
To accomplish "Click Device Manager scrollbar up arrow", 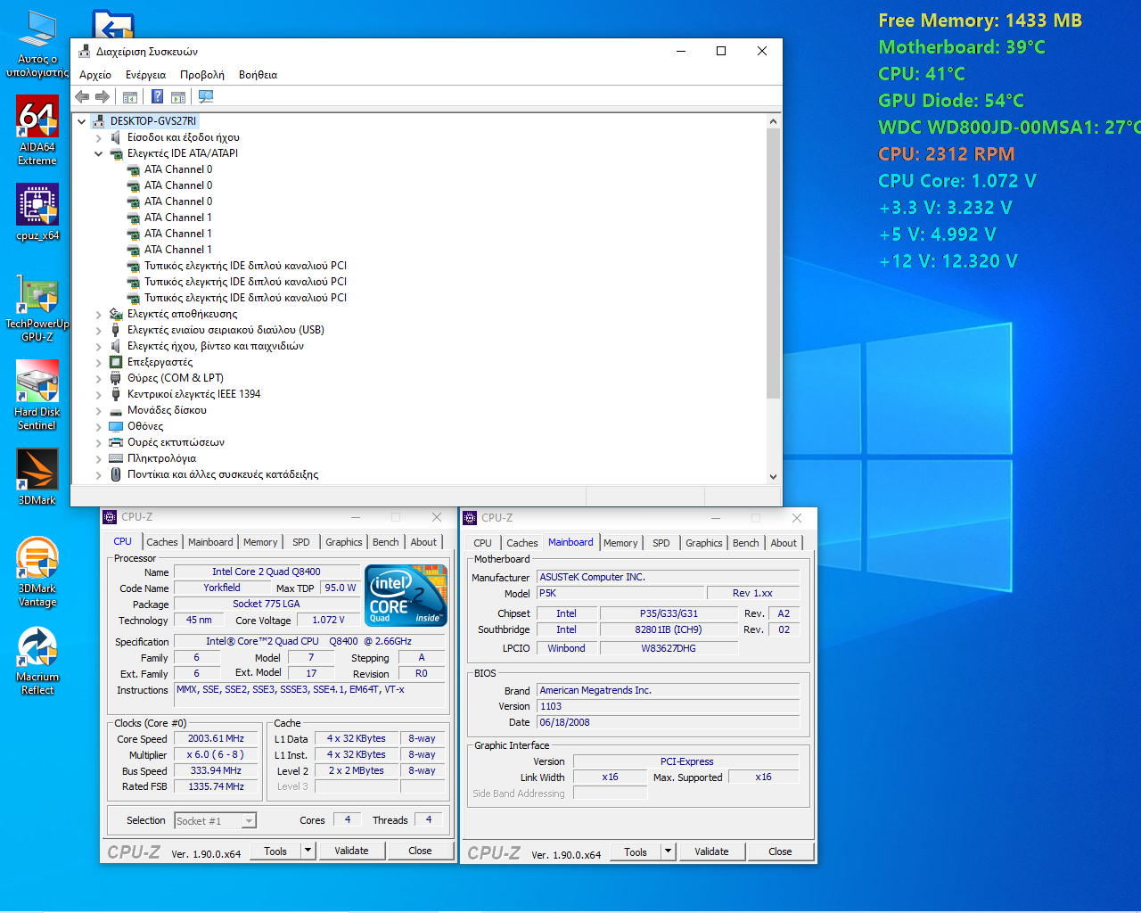I will pos(773,121).
